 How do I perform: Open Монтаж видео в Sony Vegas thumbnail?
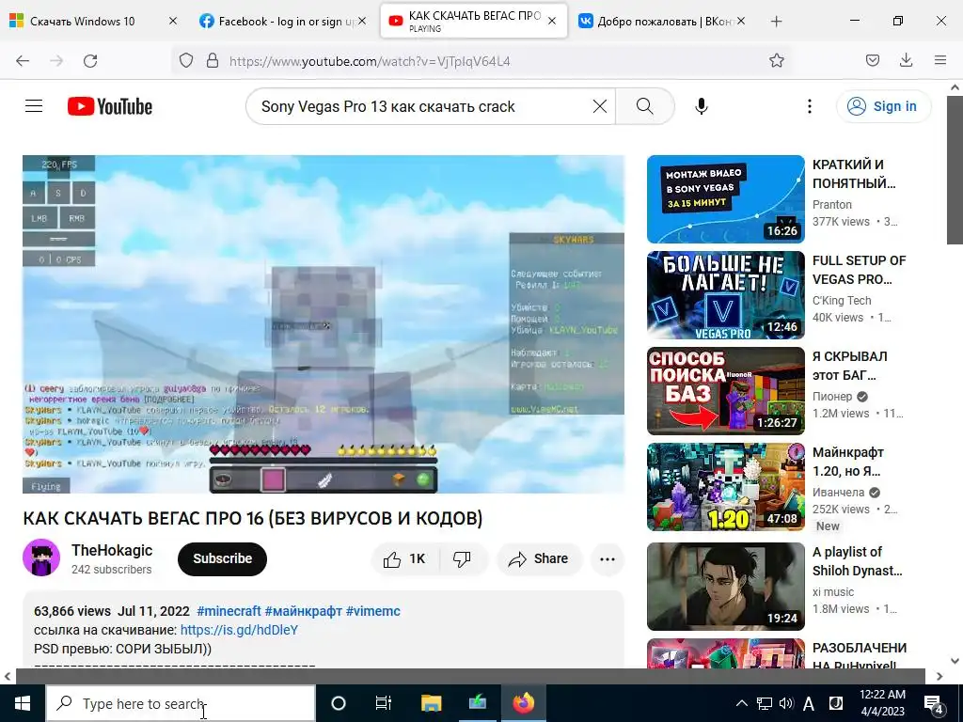[x=725, y=199]
